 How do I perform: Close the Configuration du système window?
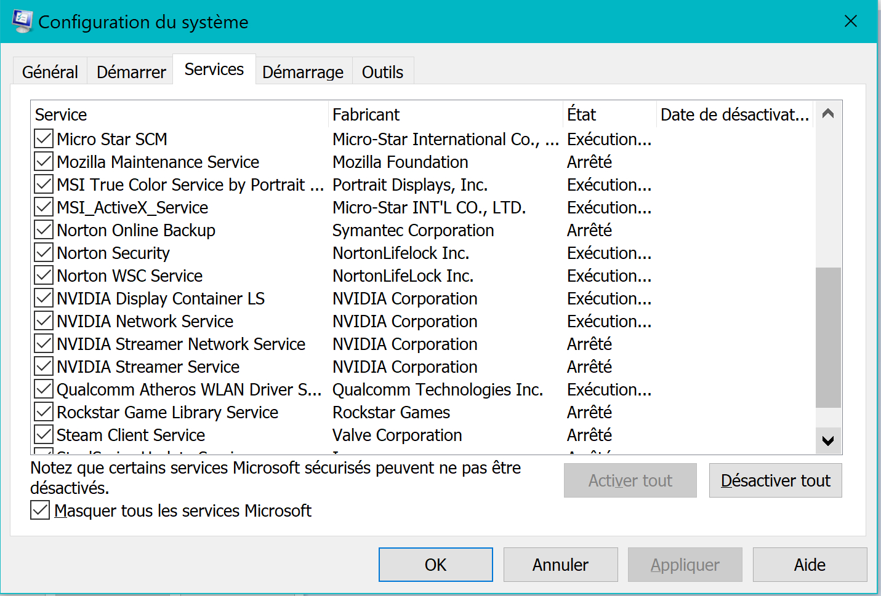[851, 22]
